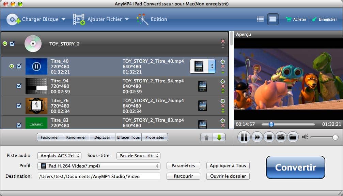Click Enregistrer registration link
The width and height of the screenshot is (343, 196).
click(325, 19)
